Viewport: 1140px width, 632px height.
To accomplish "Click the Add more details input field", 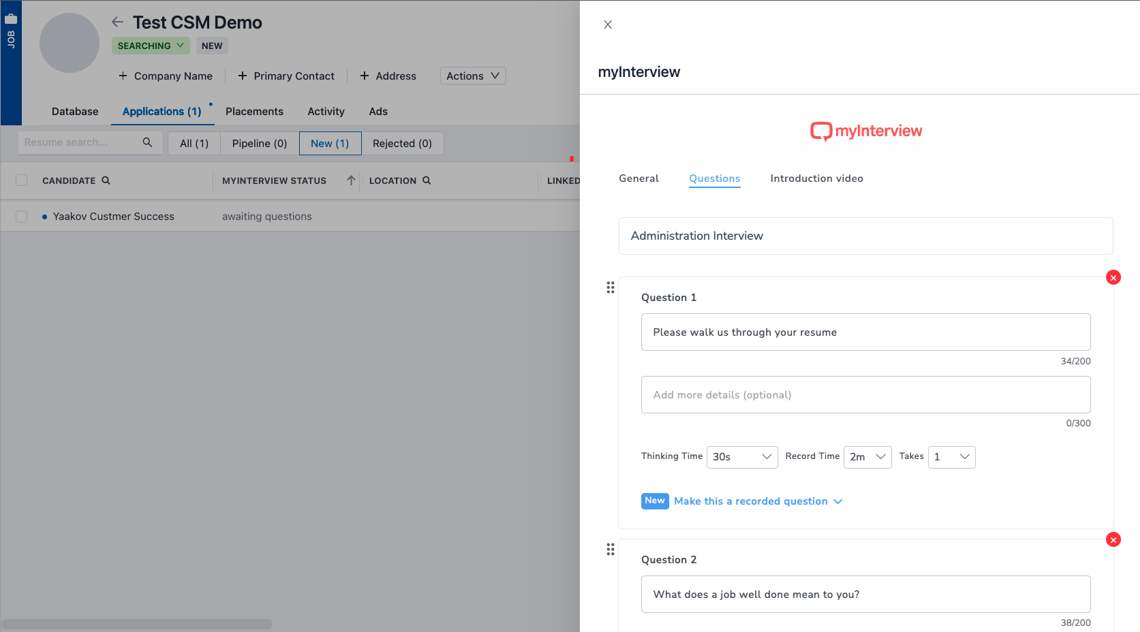I will [x=865, y=395].
